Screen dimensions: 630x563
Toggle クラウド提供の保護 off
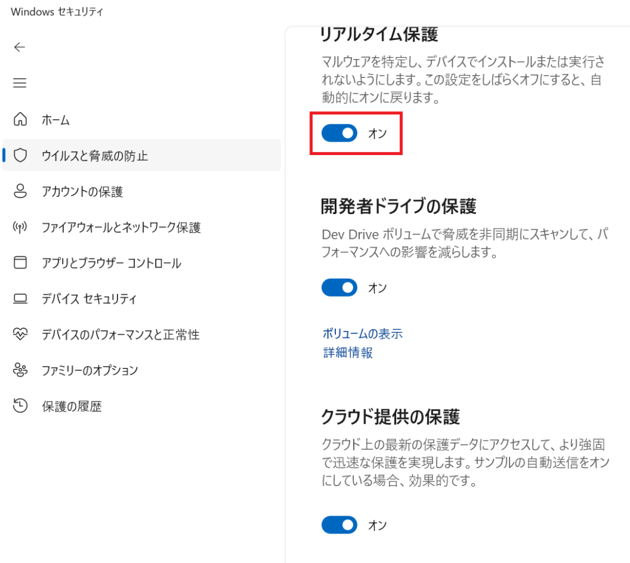coord(339,525)
